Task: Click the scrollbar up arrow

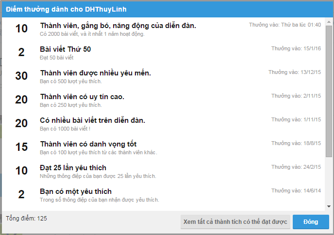Action: [x=329, y=22]
